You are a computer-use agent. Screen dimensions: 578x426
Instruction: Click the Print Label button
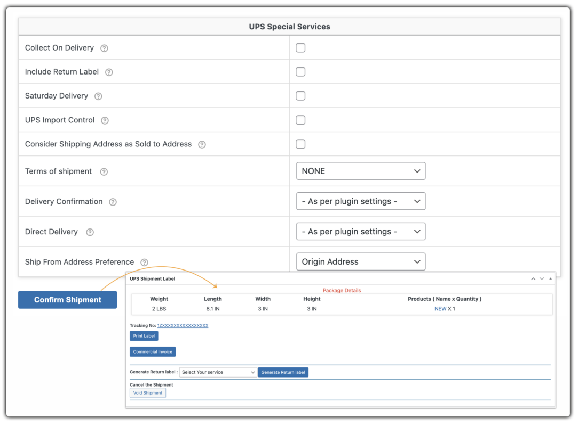point(144,336)
